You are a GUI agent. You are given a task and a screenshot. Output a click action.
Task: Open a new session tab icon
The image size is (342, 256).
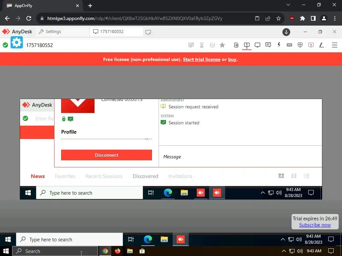[x=148, y=32]
